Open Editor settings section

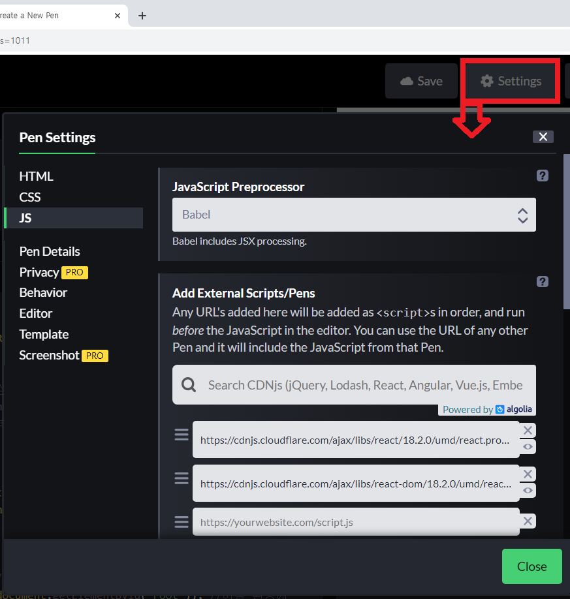coord(36,313)
